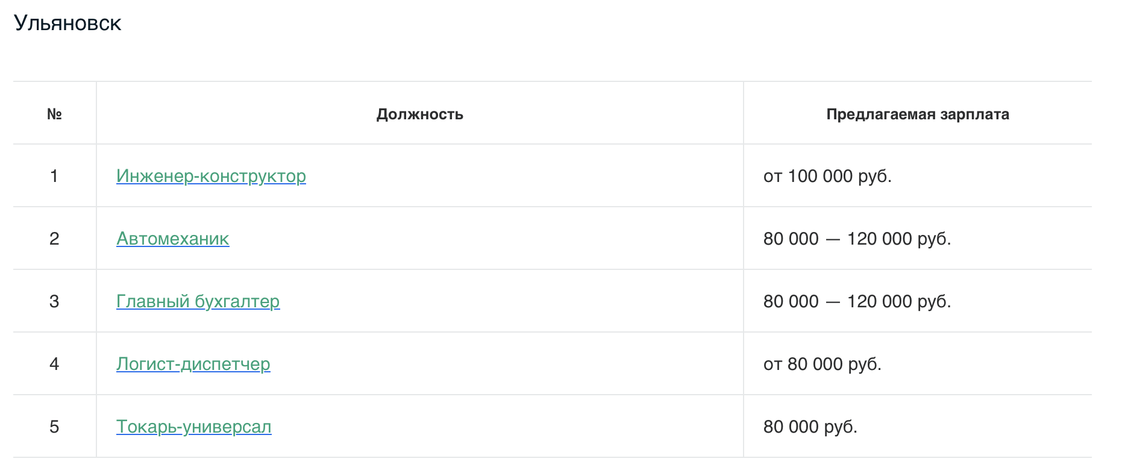Viewport: 1128px width, 476px height.
Task: Click empty space in Инженер-конструктор position cell
Action: [524, 176]
